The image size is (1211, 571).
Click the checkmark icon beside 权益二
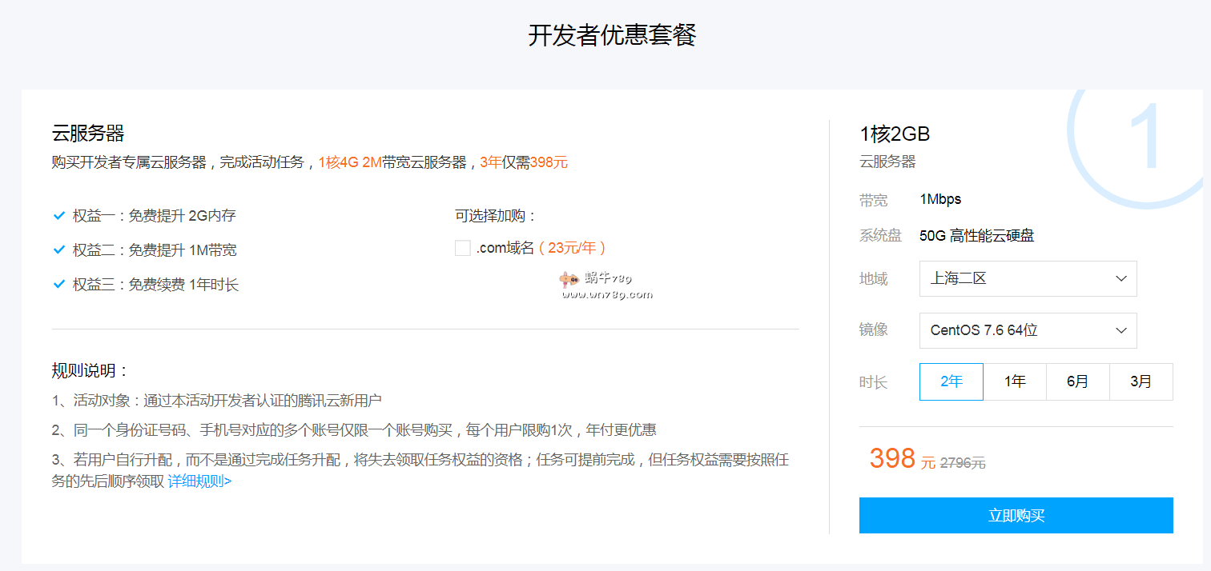pos(58,250)
